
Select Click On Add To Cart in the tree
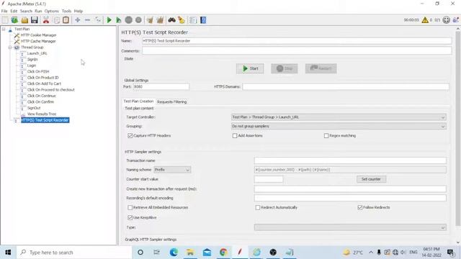[x=44, y=83]
